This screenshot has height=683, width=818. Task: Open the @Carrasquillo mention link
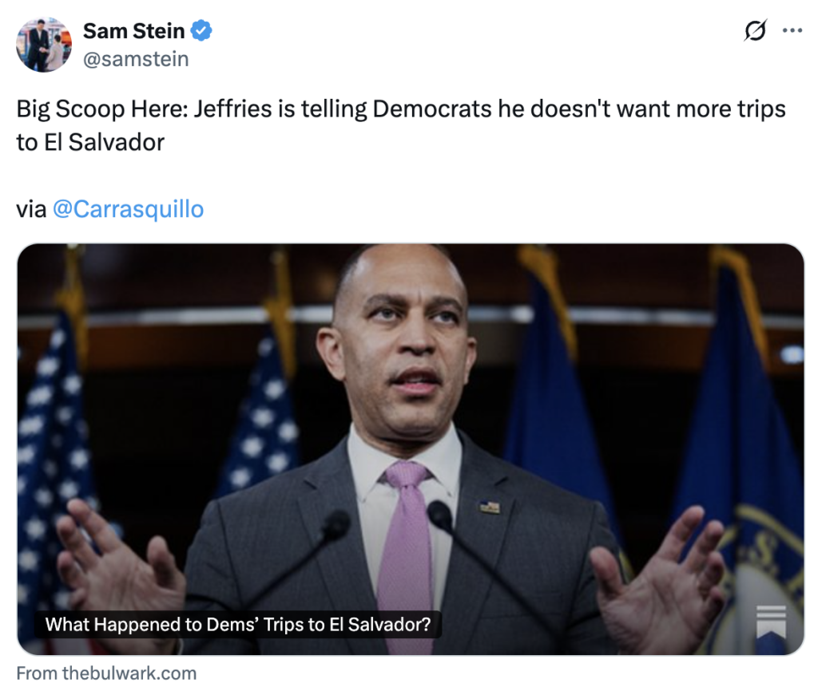click(128, 209)
